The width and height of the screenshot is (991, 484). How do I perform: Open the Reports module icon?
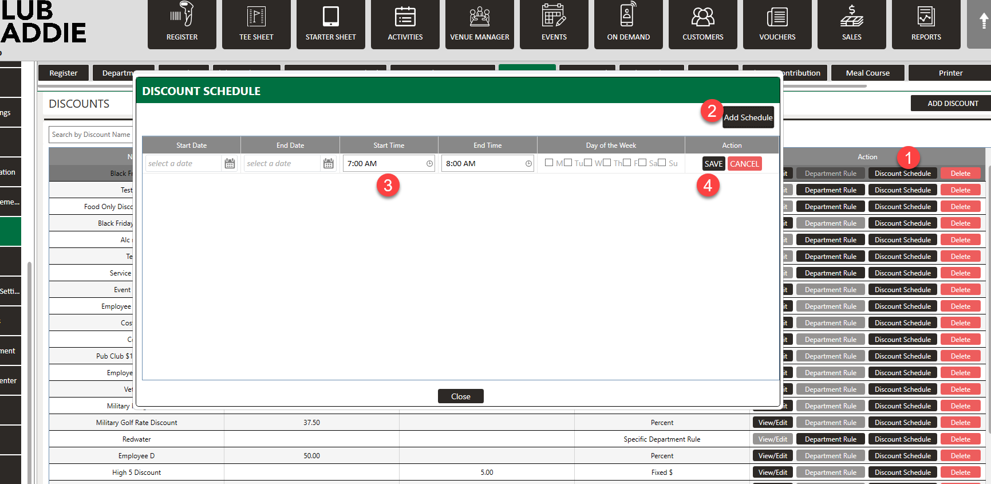[x=926, y=24]
